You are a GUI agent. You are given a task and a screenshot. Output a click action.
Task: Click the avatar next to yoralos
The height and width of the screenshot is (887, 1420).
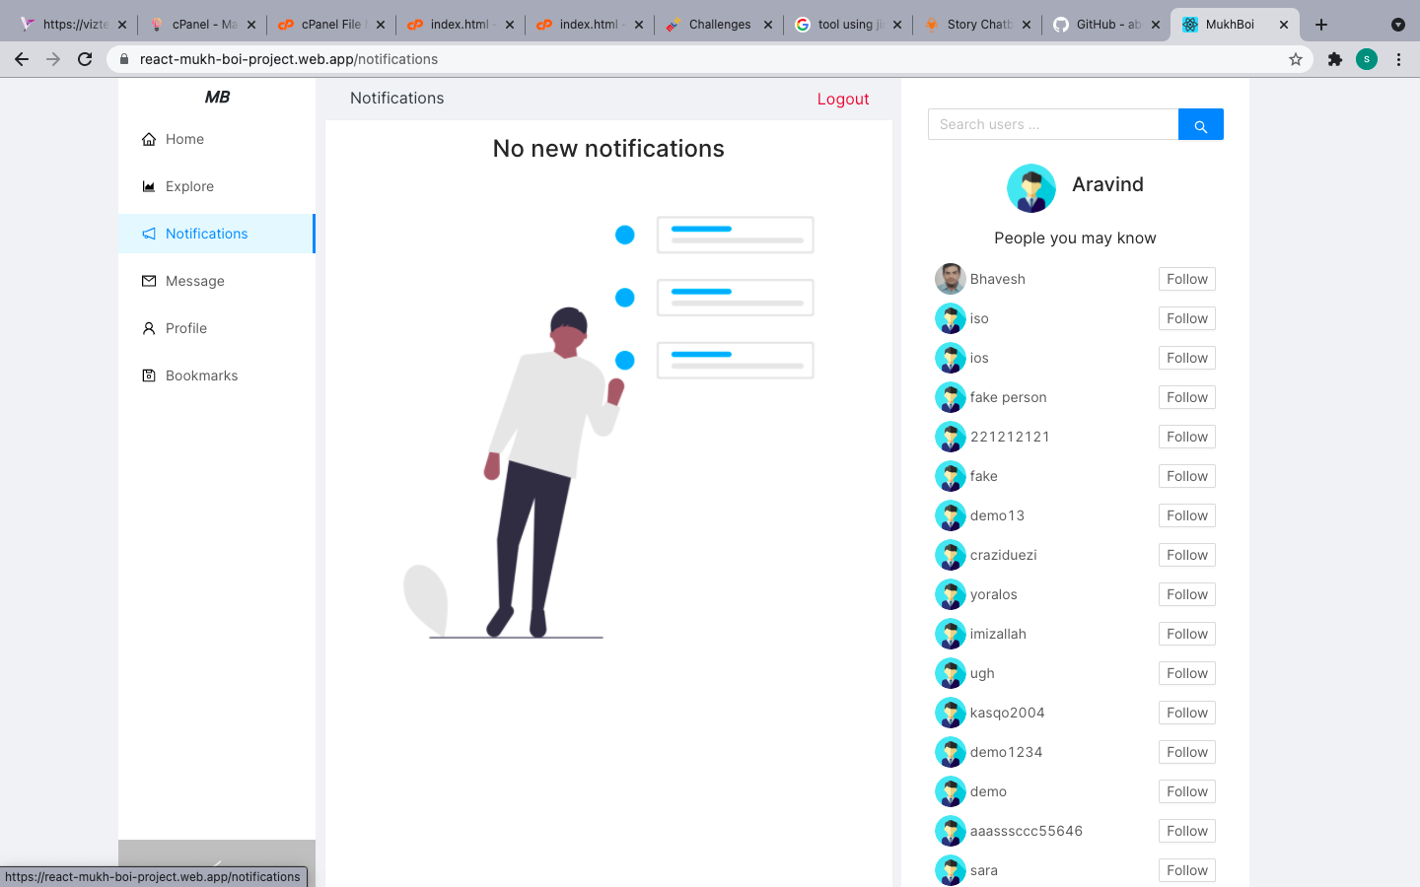coord(951,594)
